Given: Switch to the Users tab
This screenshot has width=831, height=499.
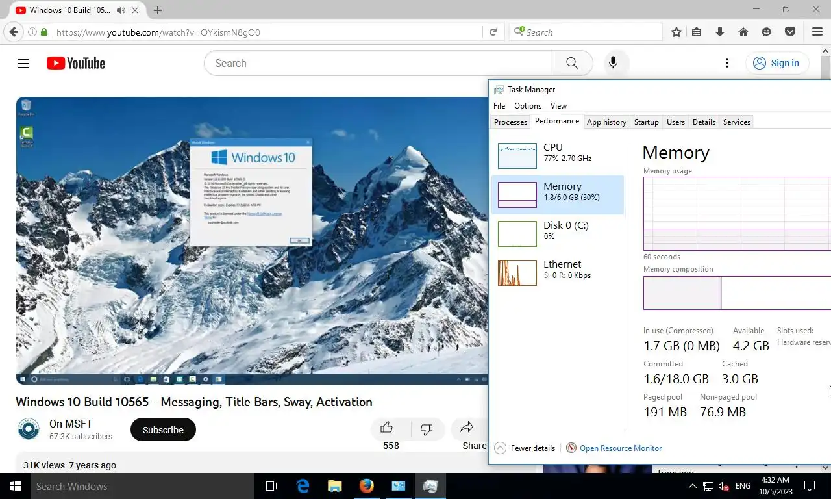Looking at the screenshot, I should (676, 122).
